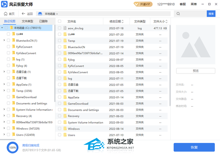220x154 pixels.
Task: Click the local disk (C:) folder icon in the tree
Action: coord(11,27)
